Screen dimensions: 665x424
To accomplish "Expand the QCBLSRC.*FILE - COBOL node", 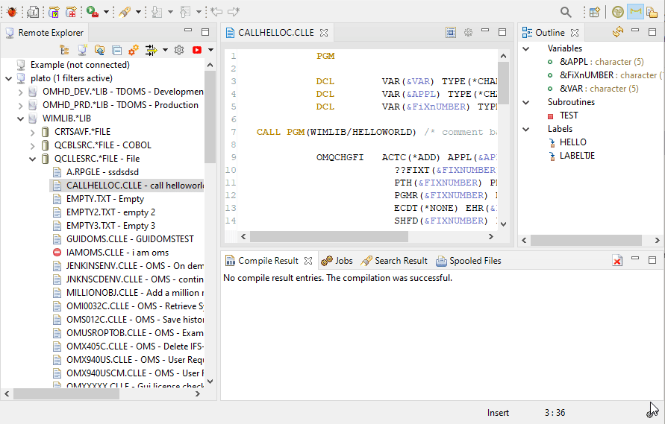I will [32, 145].
